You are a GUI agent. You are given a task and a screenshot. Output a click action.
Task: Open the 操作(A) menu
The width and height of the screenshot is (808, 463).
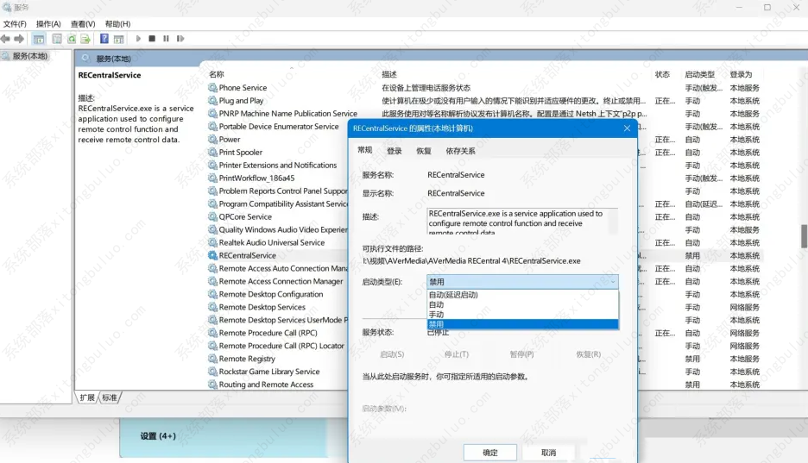[48, 24]
